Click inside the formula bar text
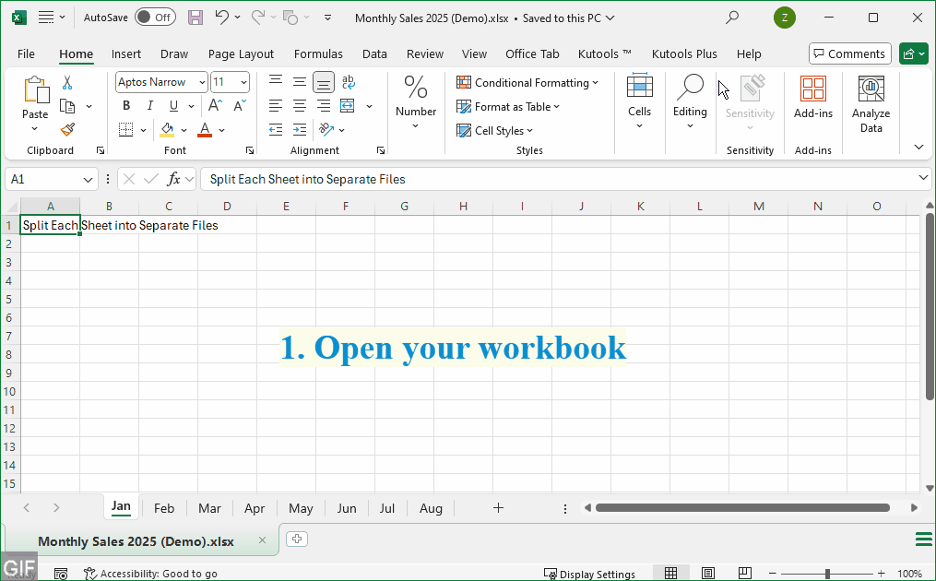Screen dimensions: 936x581 [x=553, y=179]
